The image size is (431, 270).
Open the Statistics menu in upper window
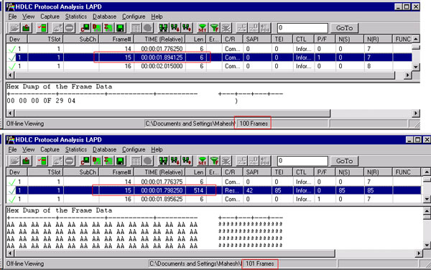(x=76, y=17)
